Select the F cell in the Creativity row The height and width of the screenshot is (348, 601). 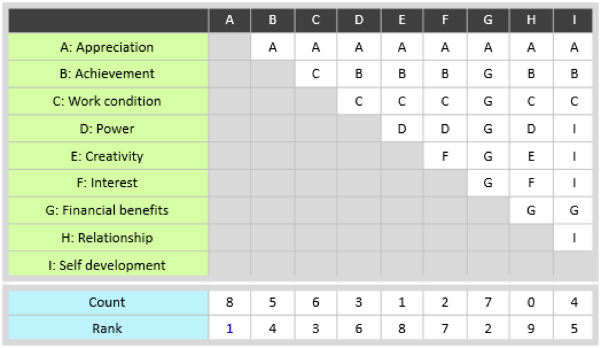pyautogui.click(x=445, y=156)
